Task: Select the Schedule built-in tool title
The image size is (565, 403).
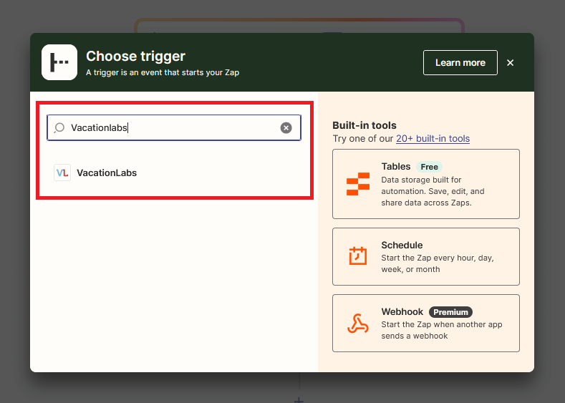Action: click(402, 245)
